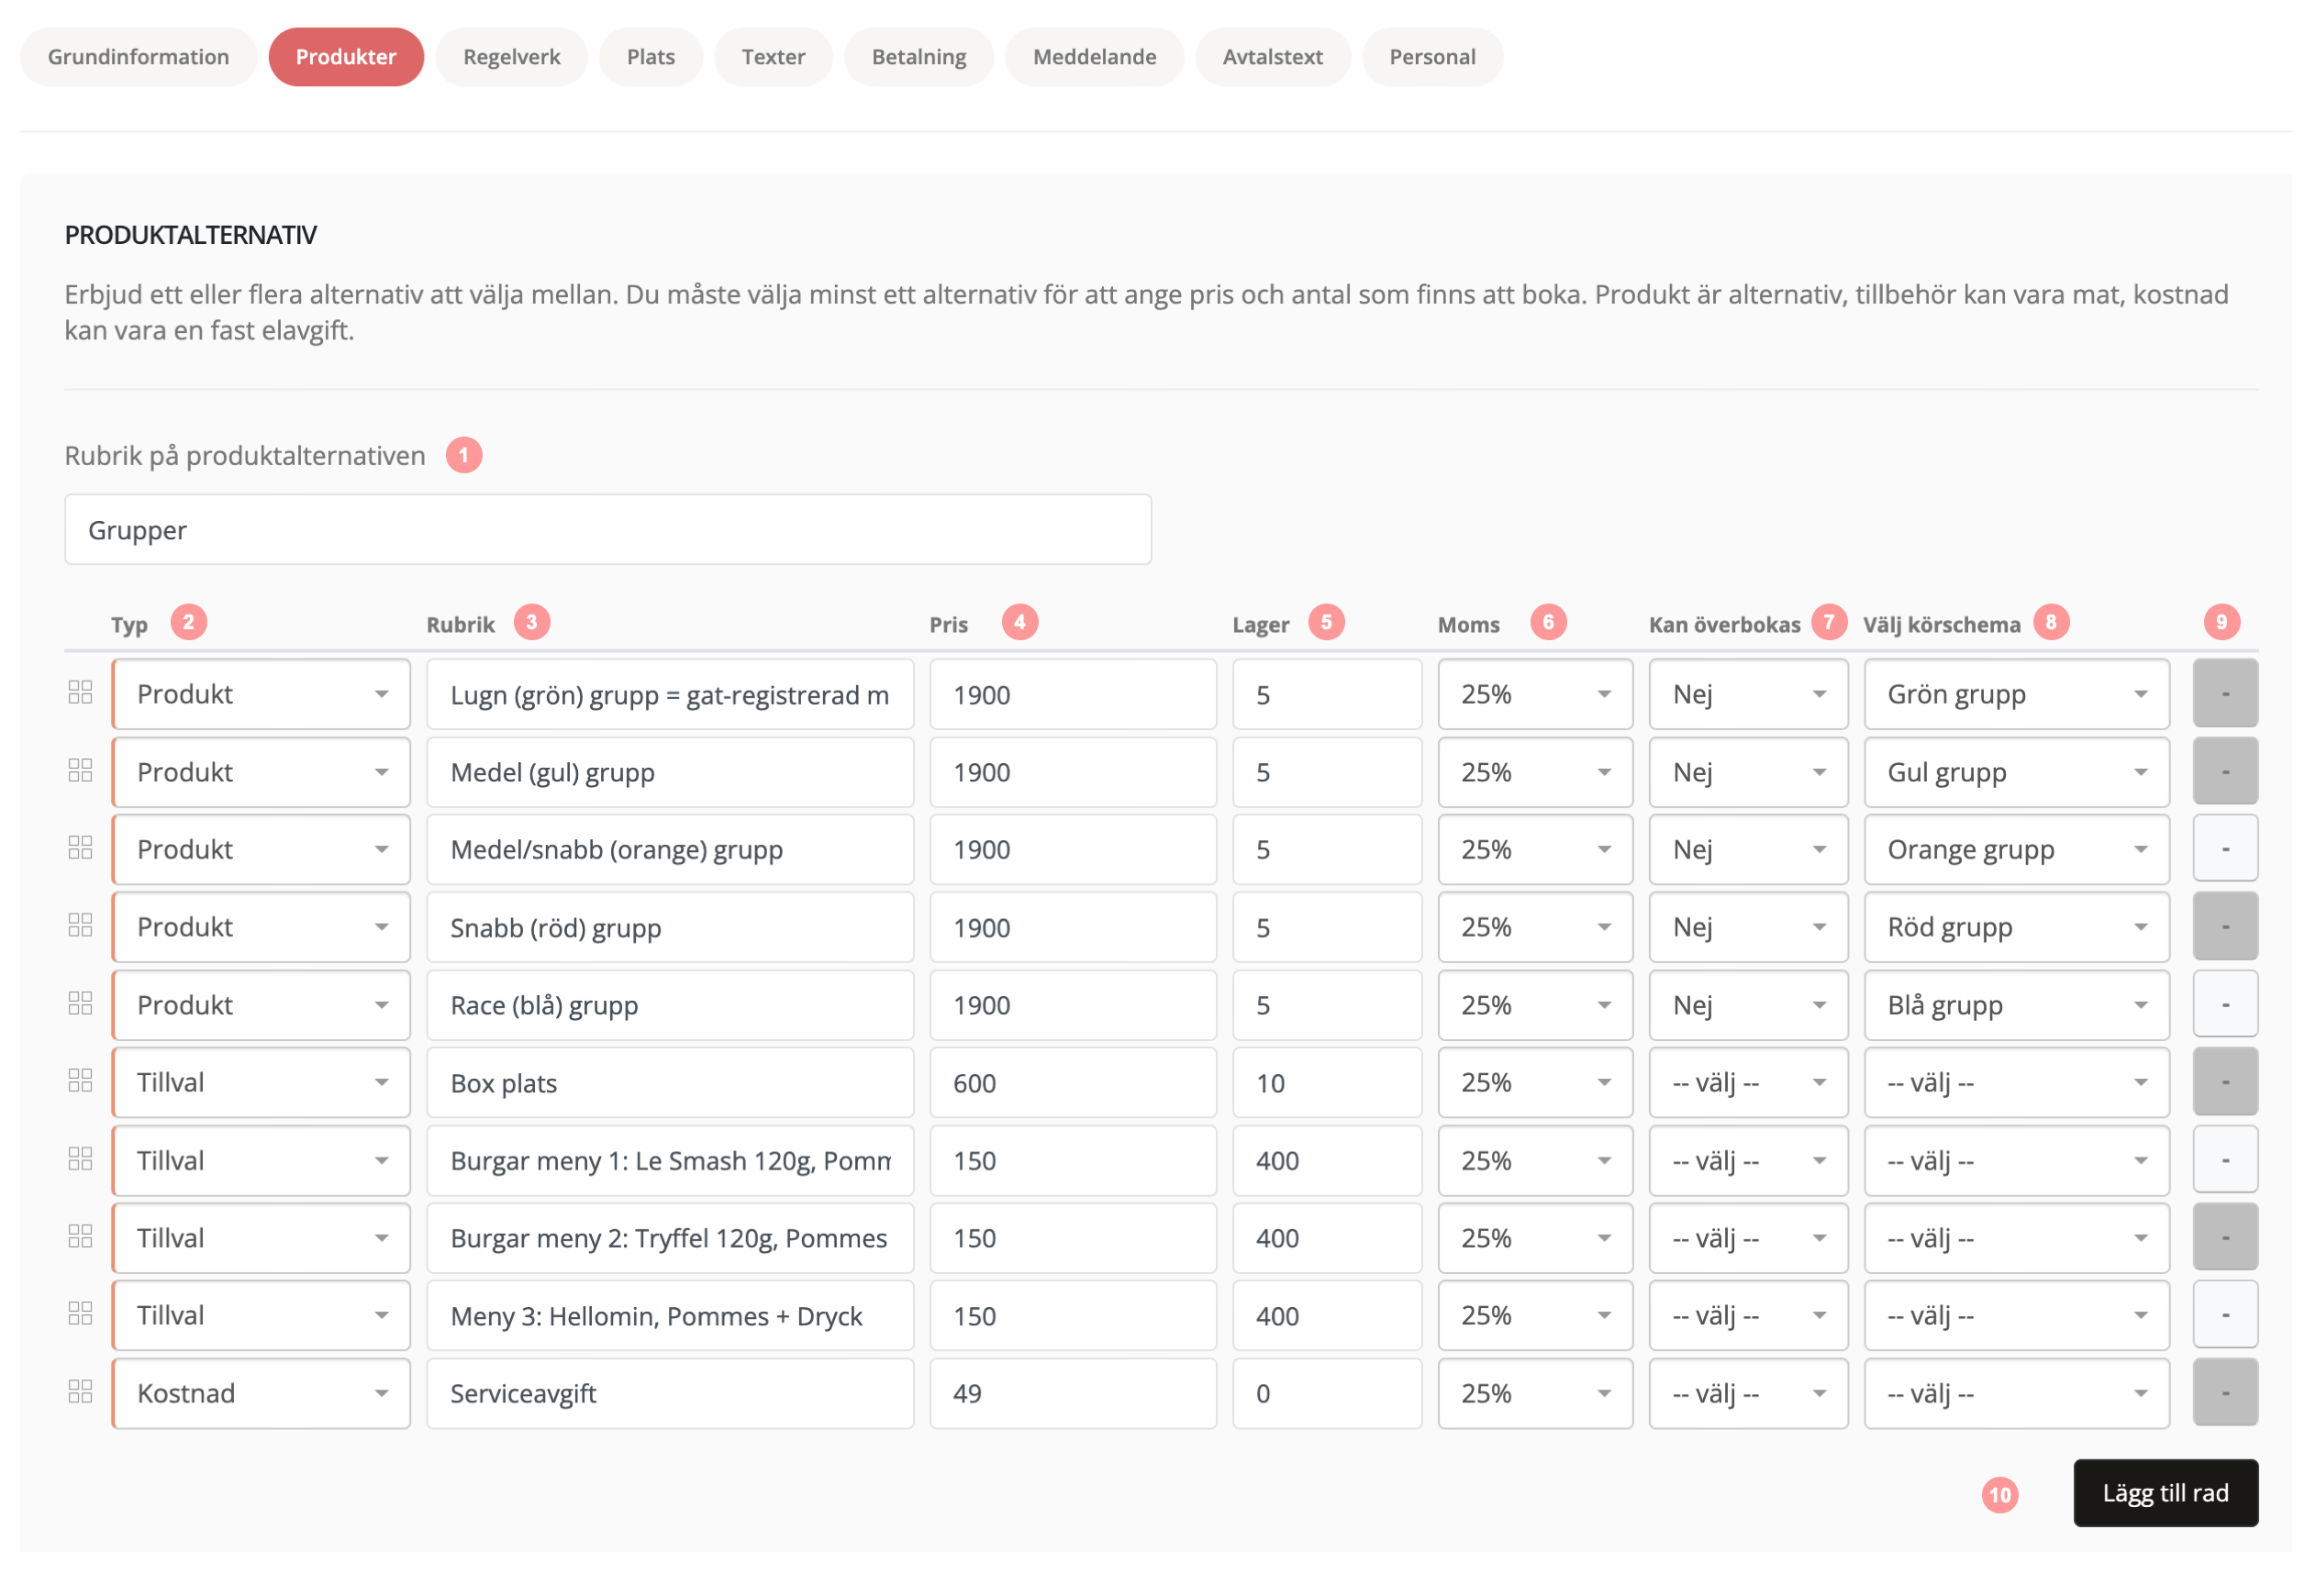Click drag handle icon of Lugn (grön) row
Viewport: 2316px width, 1596px height.
tap(80, 693)
